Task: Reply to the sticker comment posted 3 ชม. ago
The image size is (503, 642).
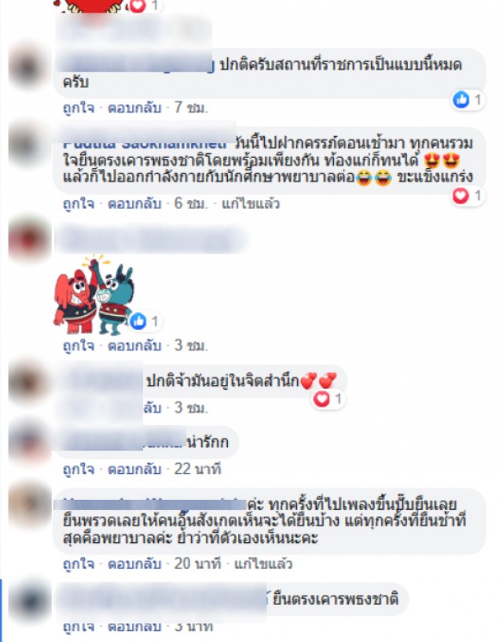Action: (x=134, y=346)
